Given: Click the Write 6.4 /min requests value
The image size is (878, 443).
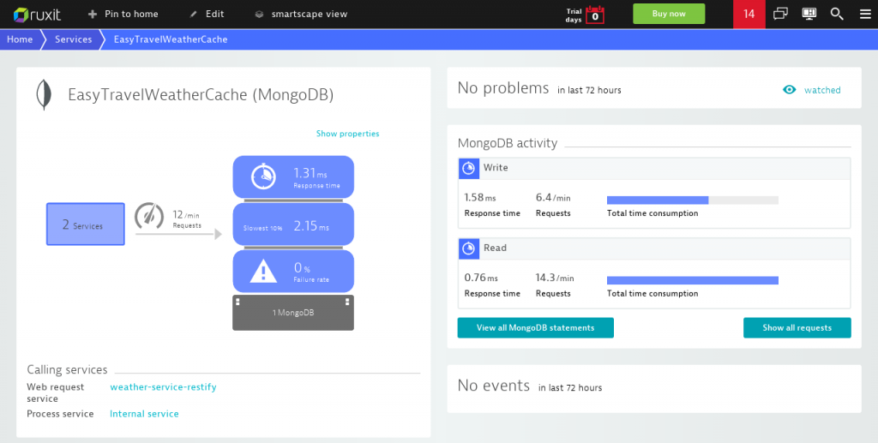Looking at the screenshot, I should 553,198.
